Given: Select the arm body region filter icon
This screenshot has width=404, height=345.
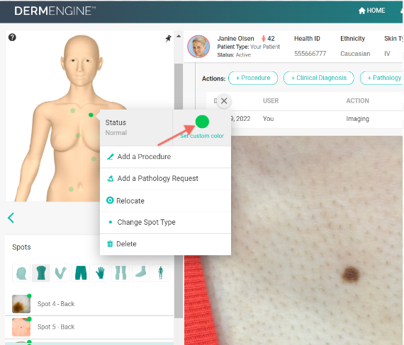Looking at the screenshot, I should [x=61, y=273].
